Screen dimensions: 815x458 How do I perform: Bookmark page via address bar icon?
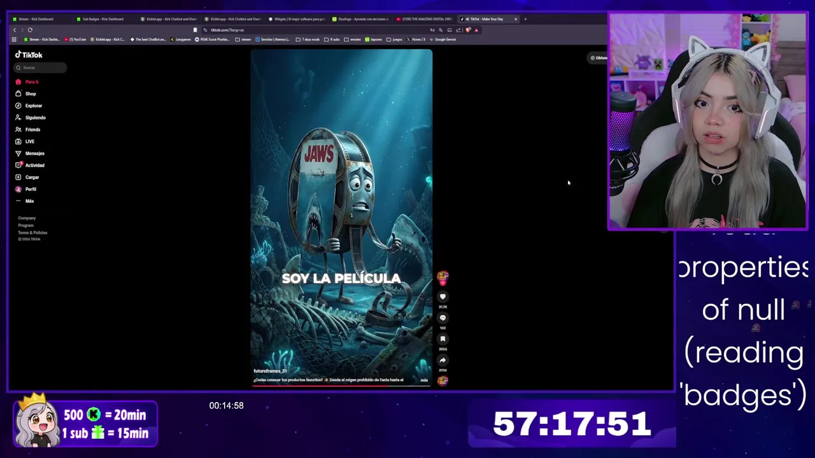195,30
